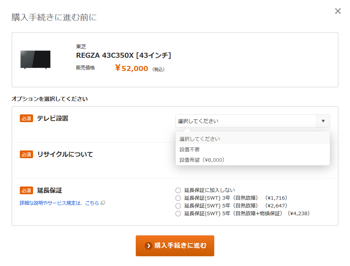Click the REGZA TV product thumbnail
350x266 pixels.
35,59
